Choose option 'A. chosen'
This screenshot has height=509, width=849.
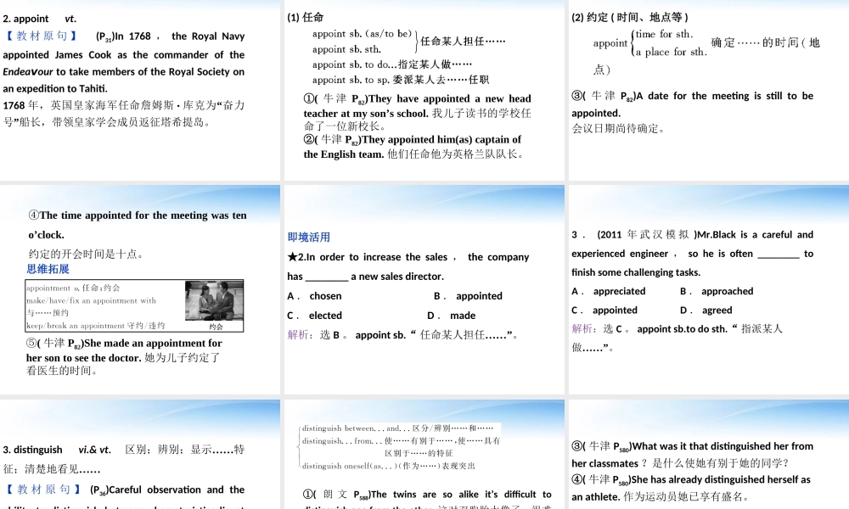coord(315,296)
